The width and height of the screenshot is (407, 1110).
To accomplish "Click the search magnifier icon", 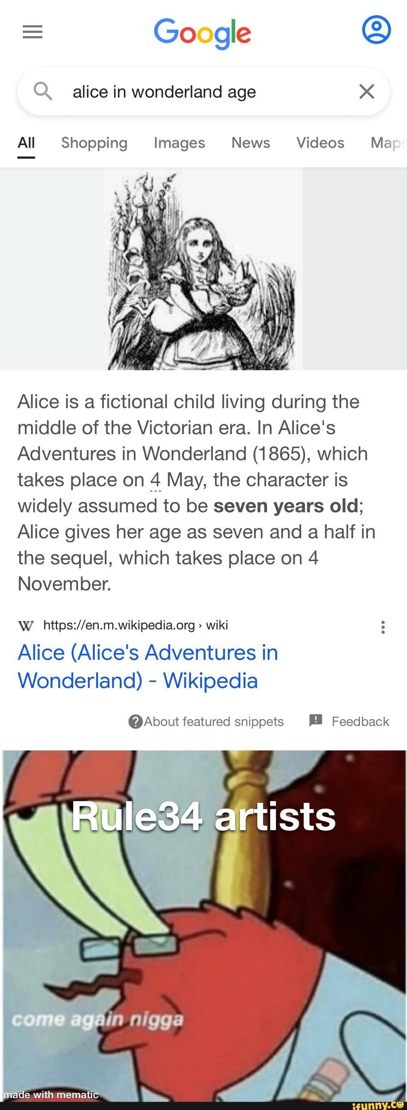I will 43,91.
